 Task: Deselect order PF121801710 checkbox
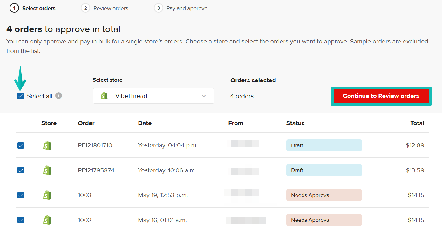coord(21,145)
